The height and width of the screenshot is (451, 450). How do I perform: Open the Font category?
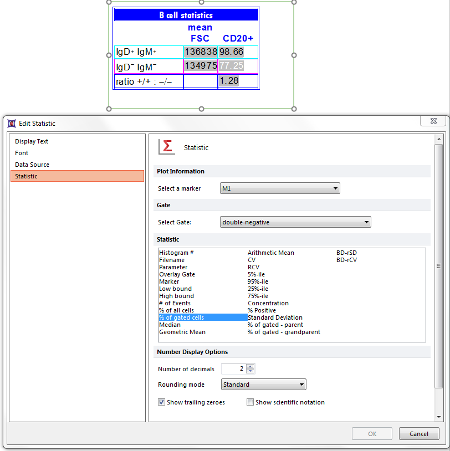pyautogui.click(x=22, y=153)
